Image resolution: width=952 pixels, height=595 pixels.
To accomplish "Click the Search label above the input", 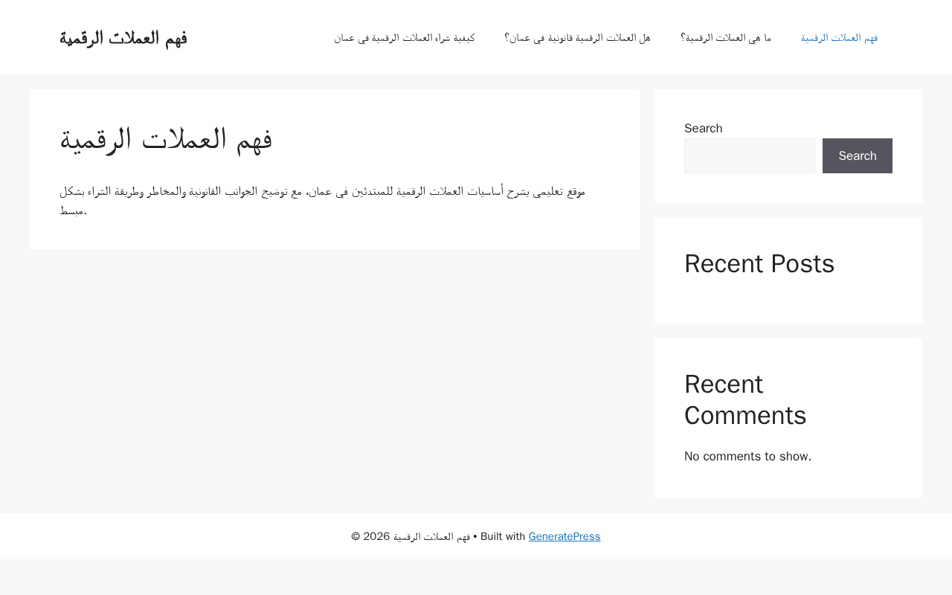I will click(704, 128).
